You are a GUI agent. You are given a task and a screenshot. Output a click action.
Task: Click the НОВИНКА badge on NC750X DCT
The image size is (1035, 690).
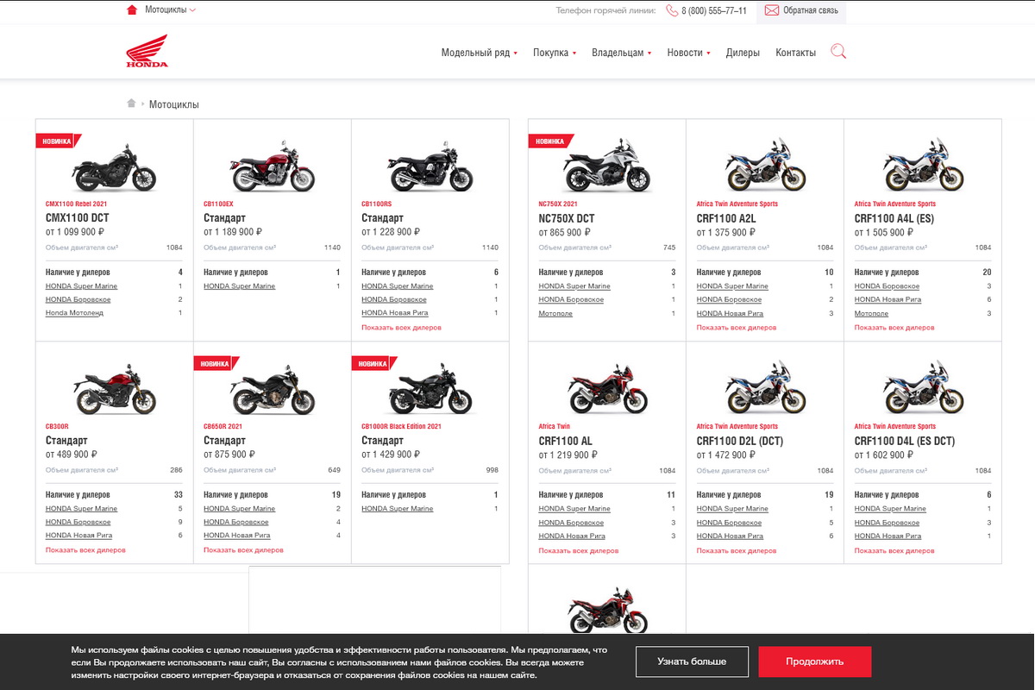(x=550, y=141)
